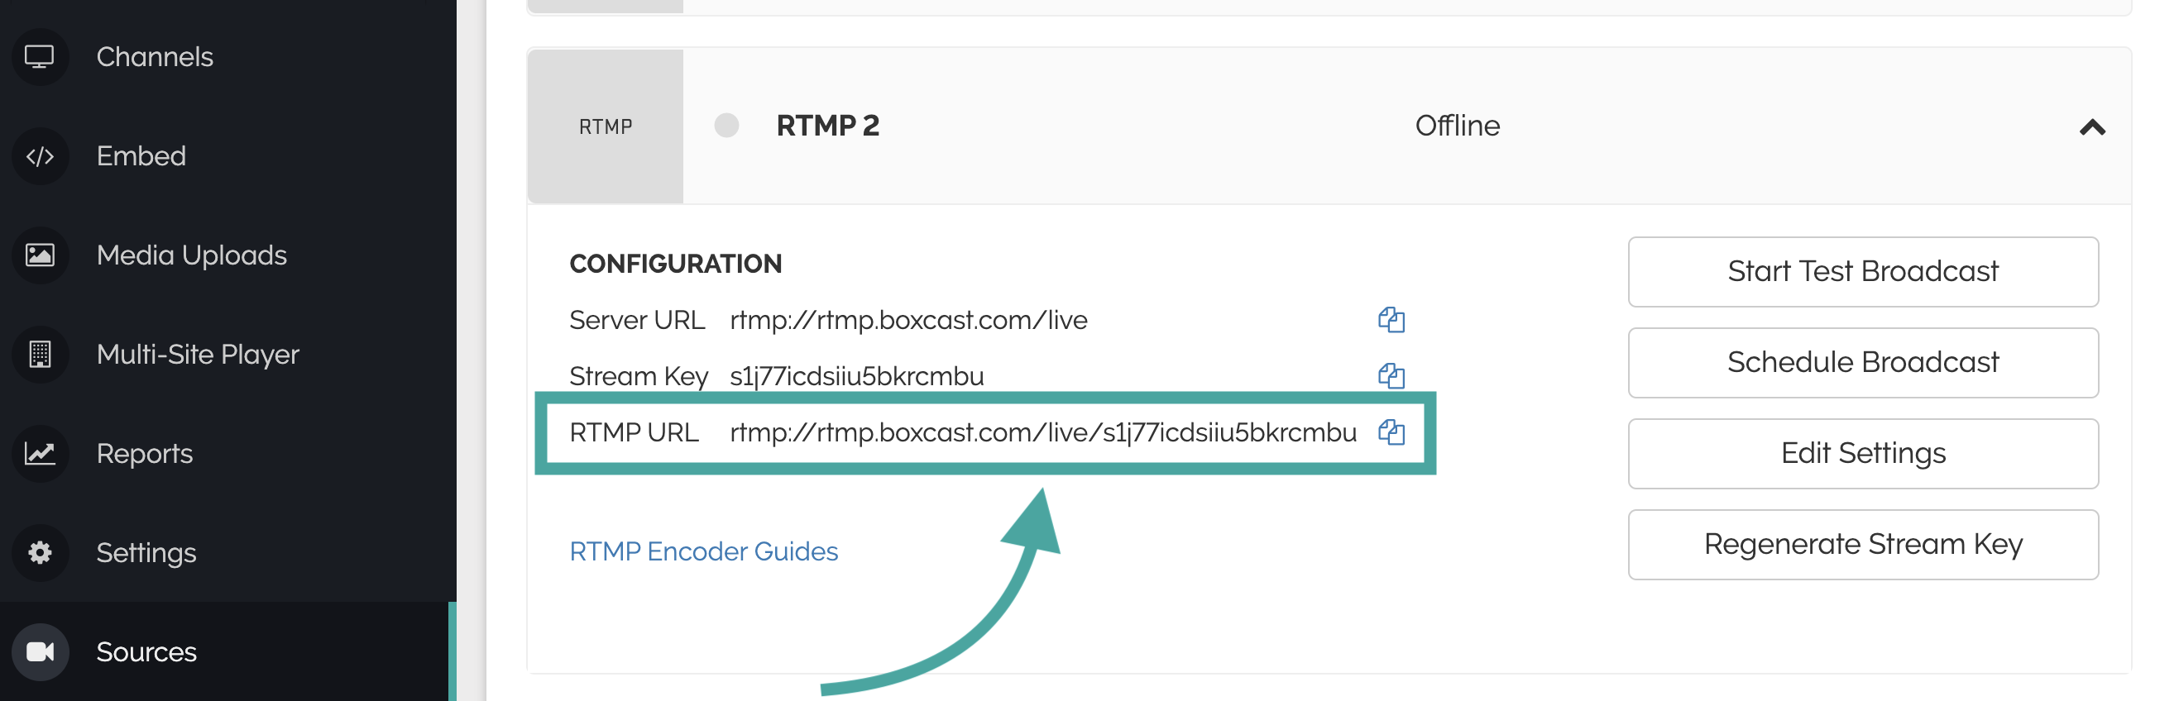Click the Multi-Site Player building icon

coord(40,355)
